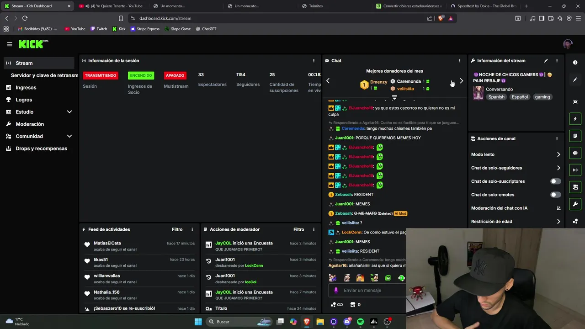Open the Feed de actividades Filtro dropdown

[x=177, y=229]
